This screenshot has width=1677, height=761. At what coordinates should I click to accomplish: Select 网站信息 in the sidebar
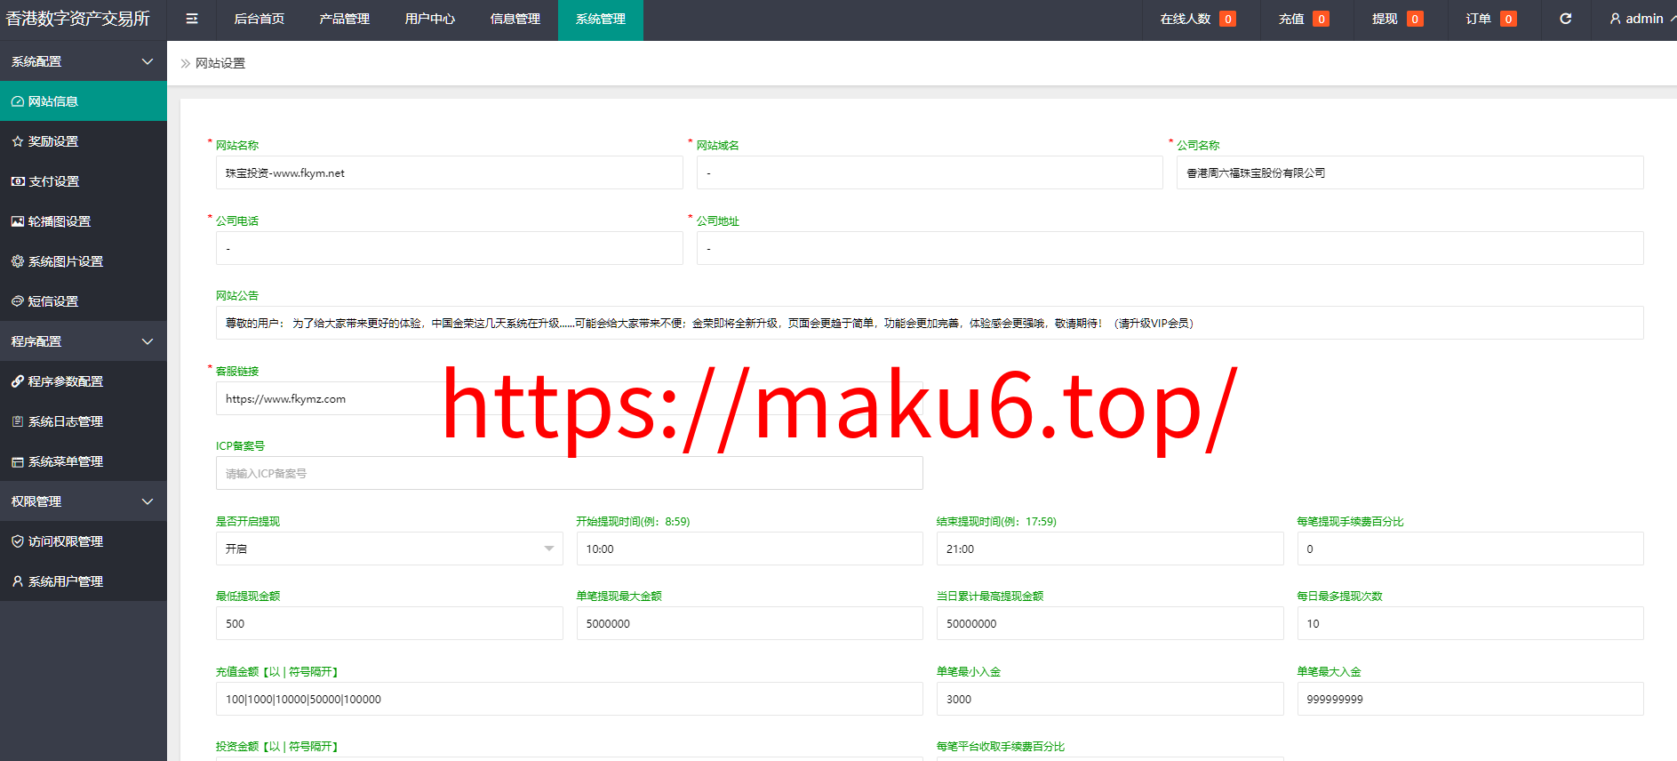pyautogui.click(x=84, y=101)
